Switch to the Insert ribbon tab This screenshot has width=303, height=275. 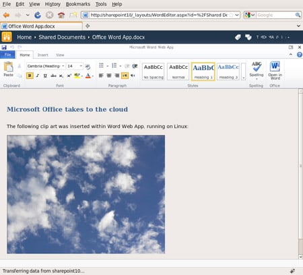pos(42,55)
